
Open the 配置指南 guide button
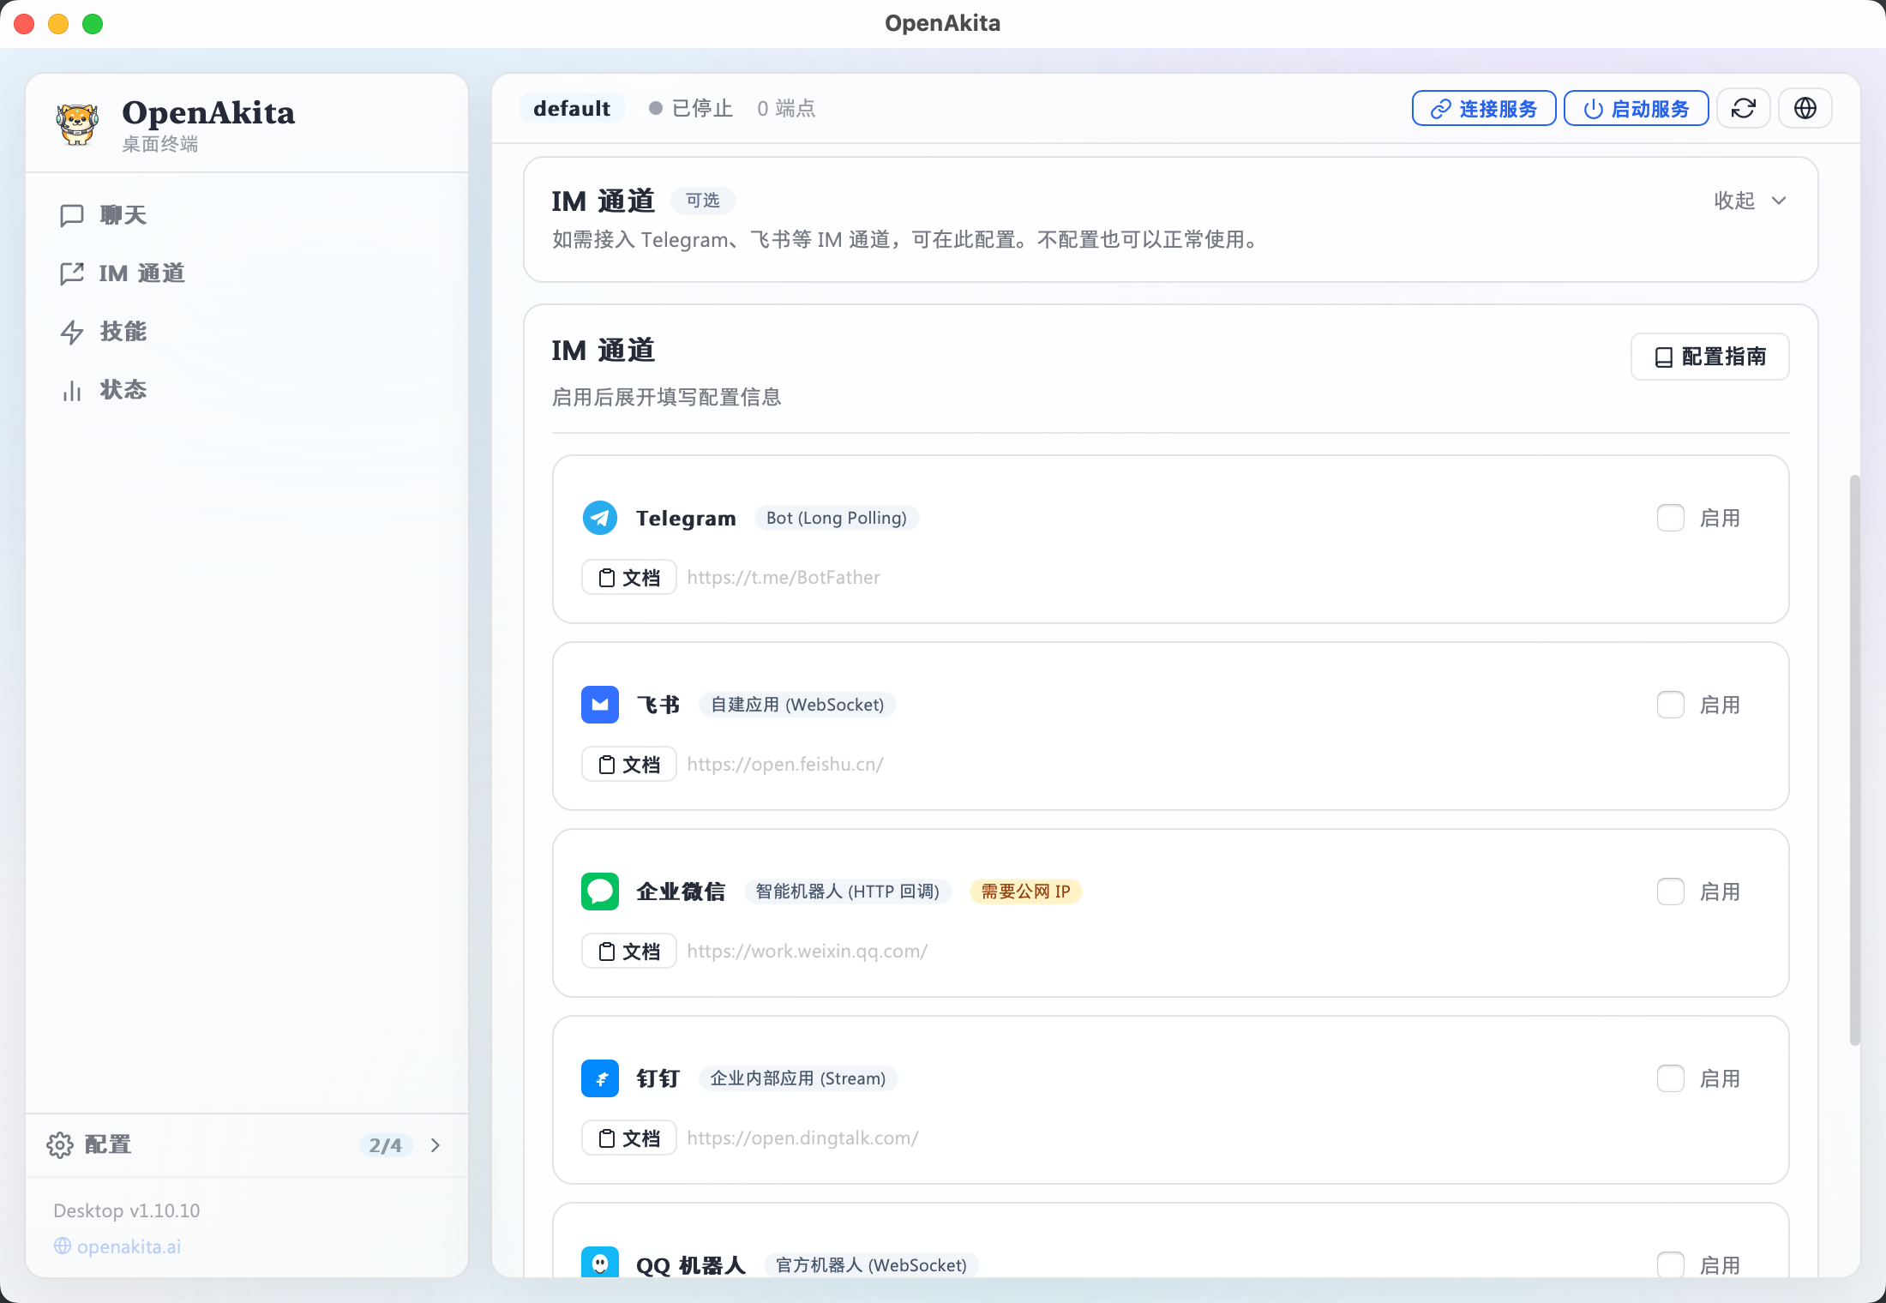pyautogui.click(x=1709, y=357)
